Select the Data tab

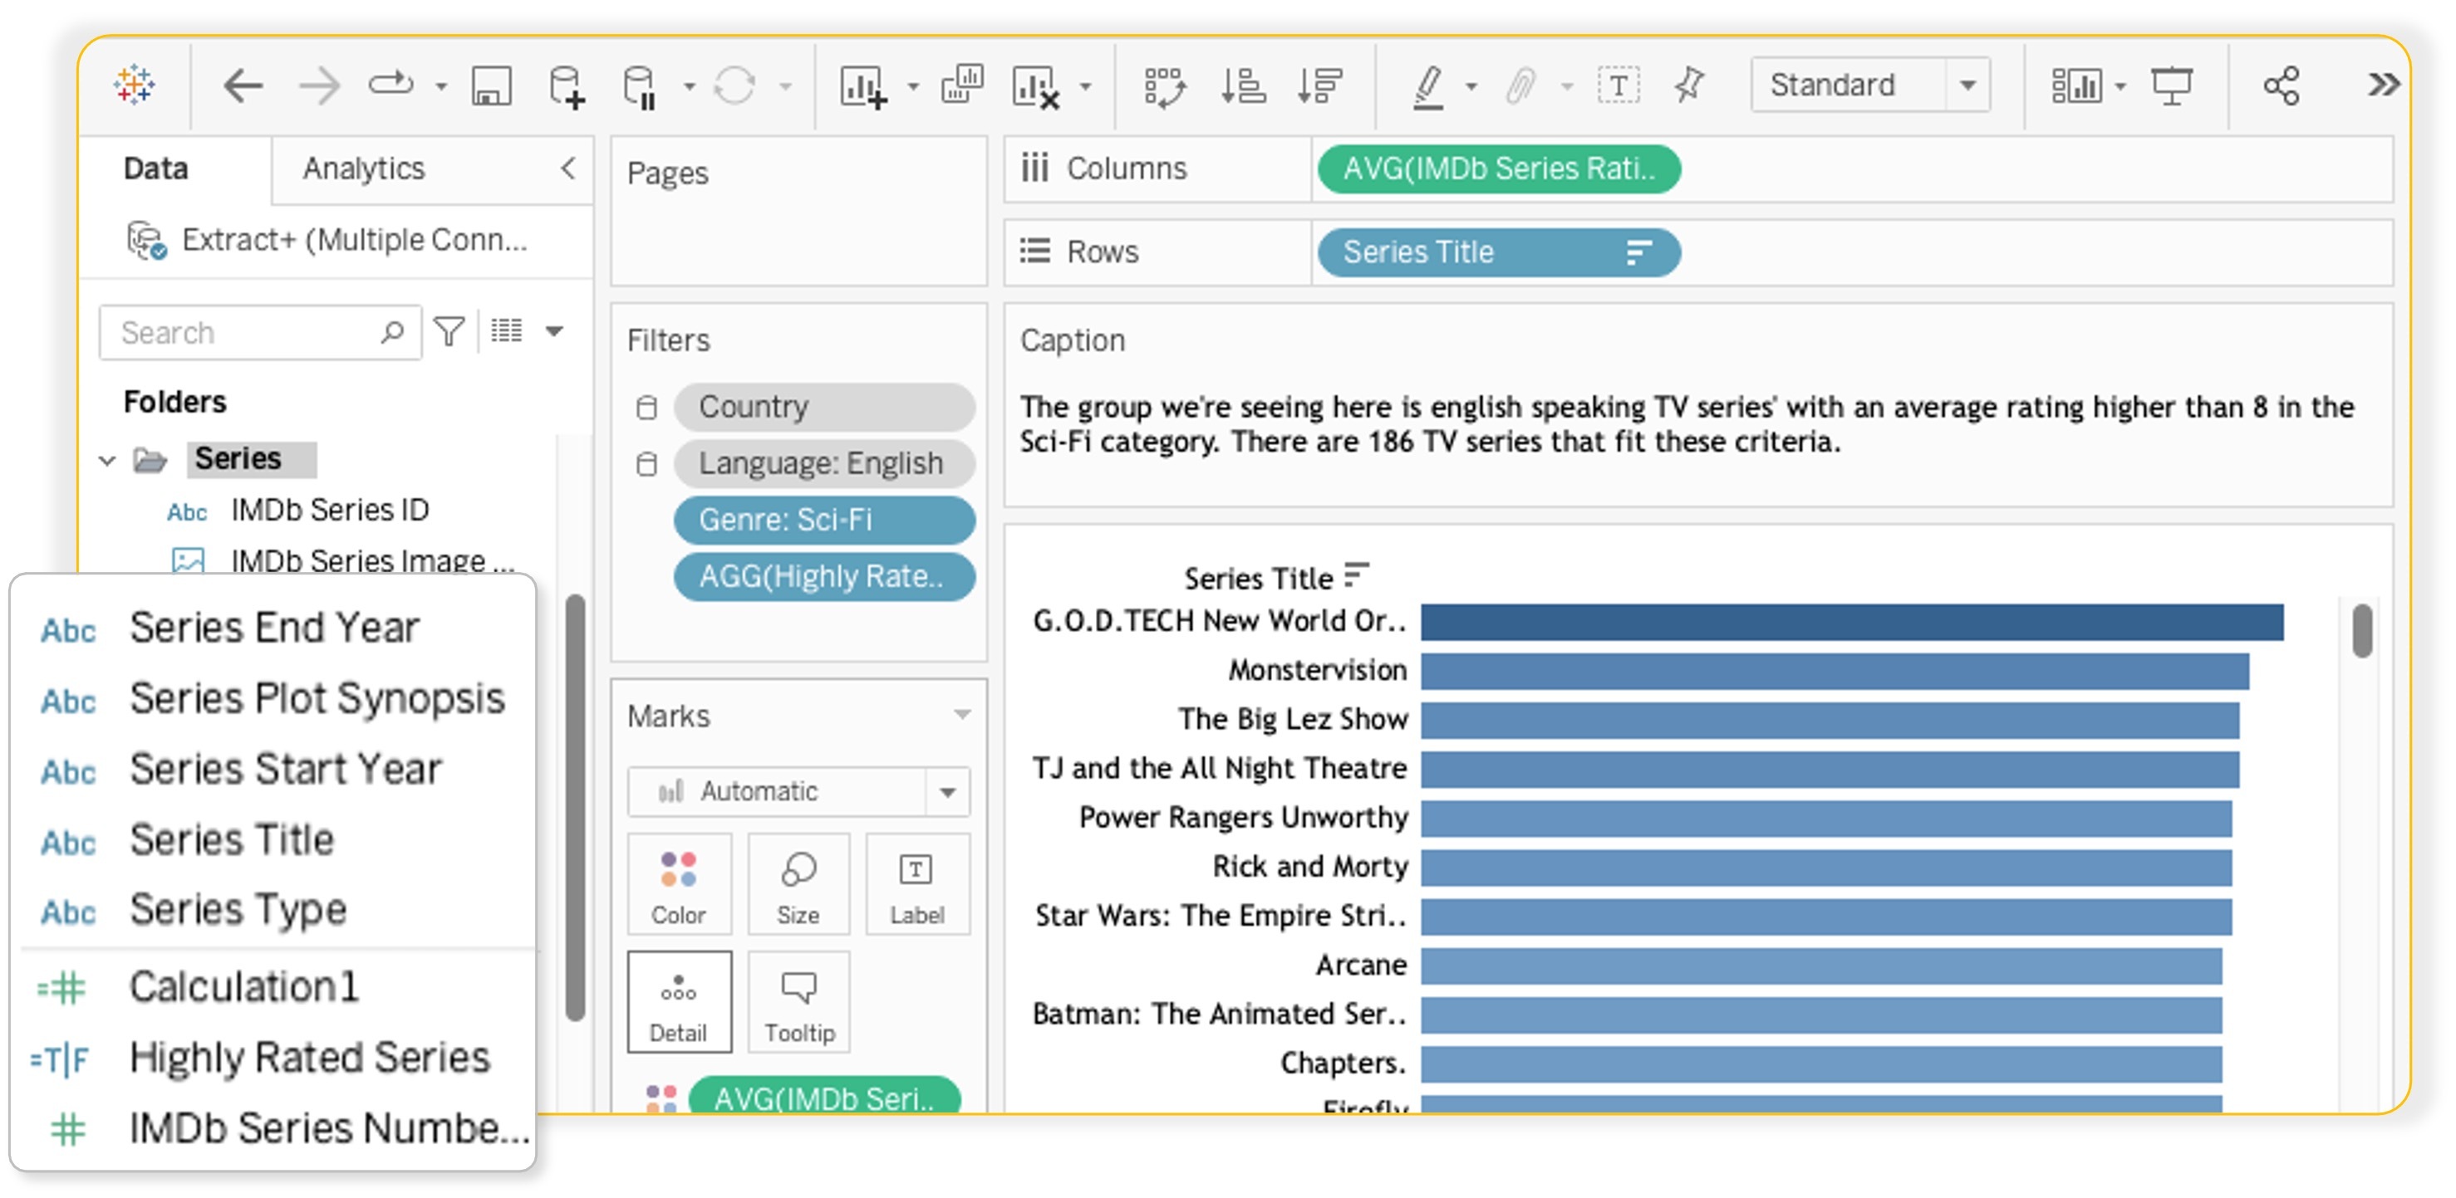pyautogui.click(x=155, y=169)
